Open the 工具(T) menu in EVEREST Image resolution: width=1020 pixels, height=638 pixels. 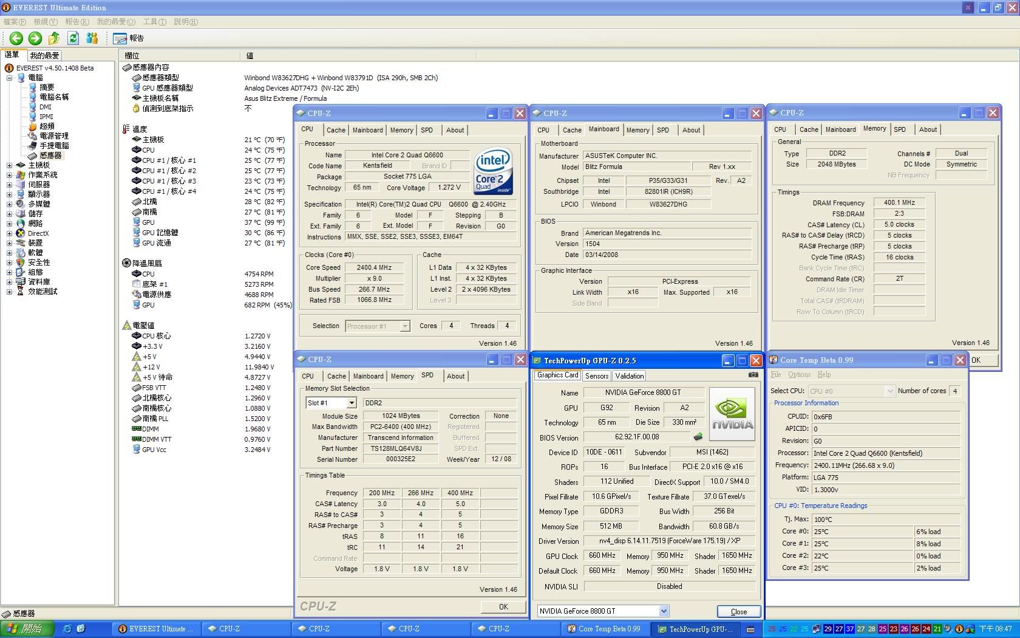(154, 22)
